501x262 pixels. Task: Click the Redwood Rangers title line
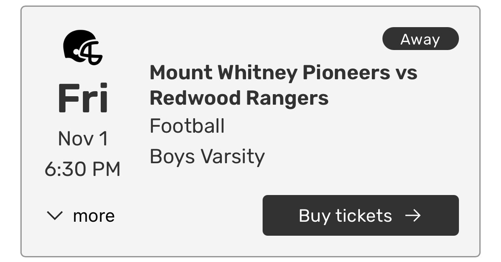(x=239, y=98)
